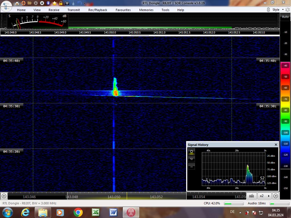Open the folder icon in quick toolbar
Viewport: 291px width, 218px height.
point(30,3)
